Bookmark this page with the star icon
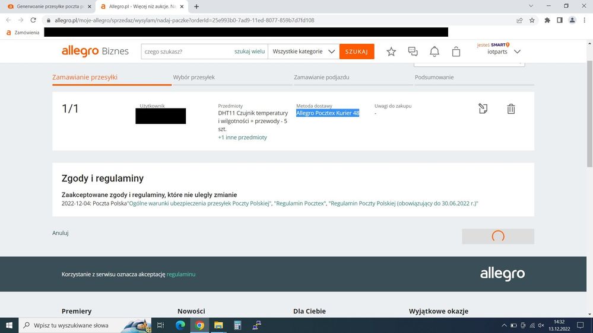 pos(532,20)
